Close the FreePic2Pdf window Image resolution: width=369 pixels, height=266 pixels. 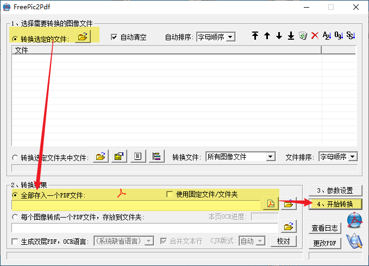(x=356, y=7)
